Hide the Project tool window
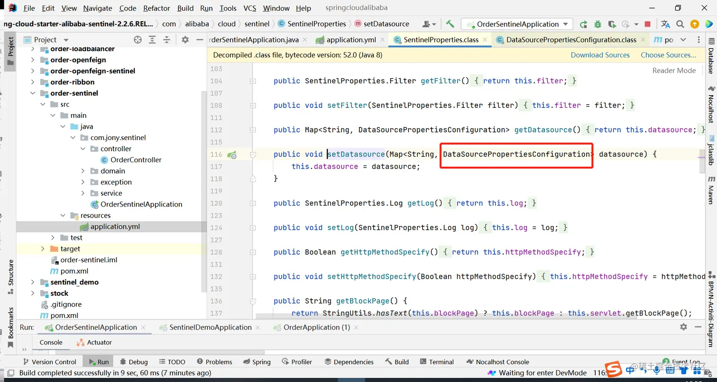 [199, 40]
